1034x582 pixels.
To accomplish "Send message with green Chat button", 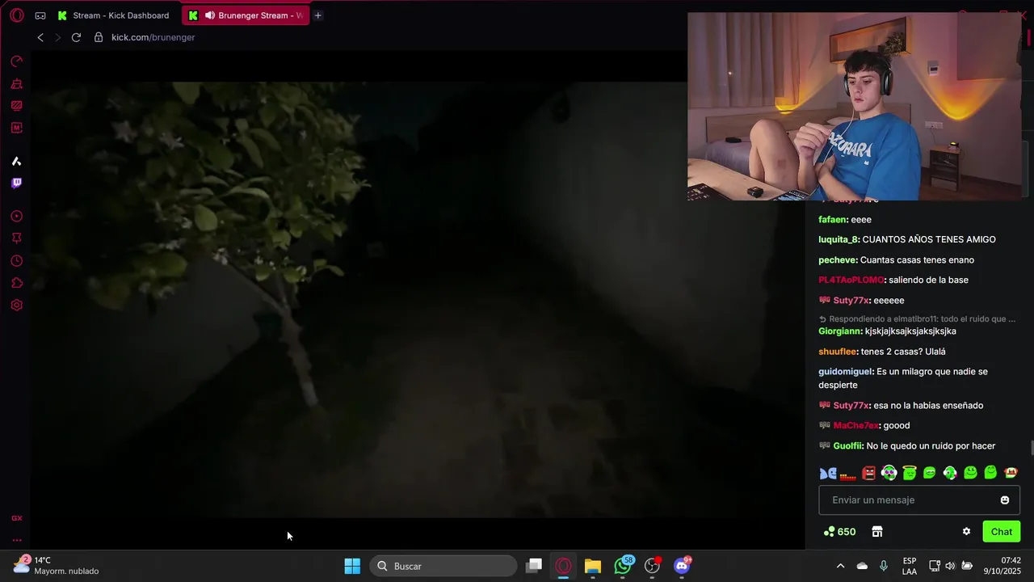I will [1002, 531].
